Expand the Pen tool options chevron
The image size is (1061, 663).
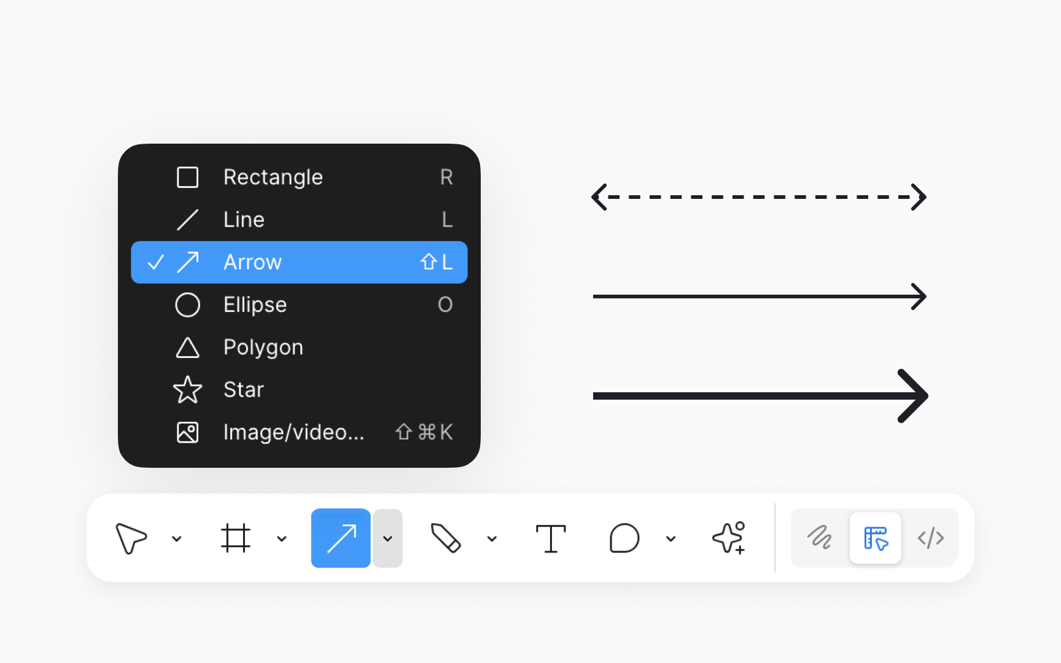click(492, 539)
